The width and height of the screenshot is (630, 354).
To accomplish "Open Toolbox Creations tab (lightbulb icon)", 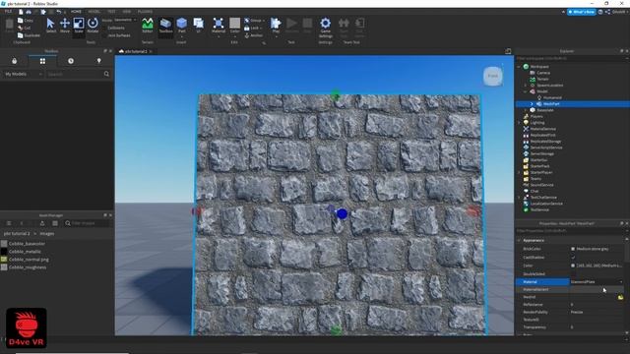I will pos(98,61).
